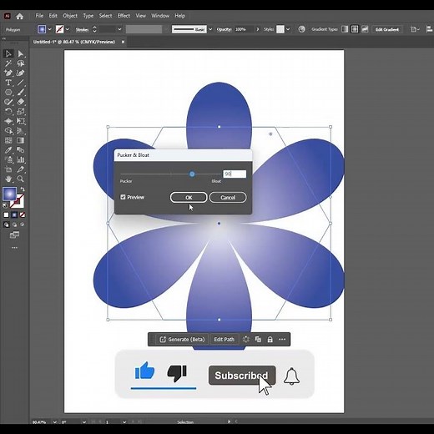The image size is (434, 434).
Task: Click the Recolor Artwork globe icon
Action: tap(301, 29)
